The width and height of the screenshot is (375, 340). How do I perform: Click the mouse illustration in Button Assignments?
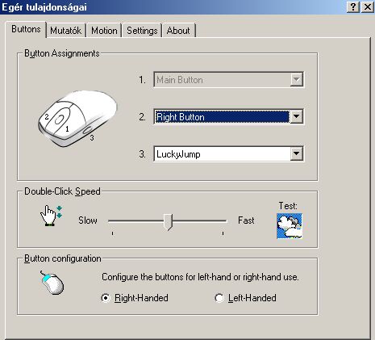pos(77,119)
